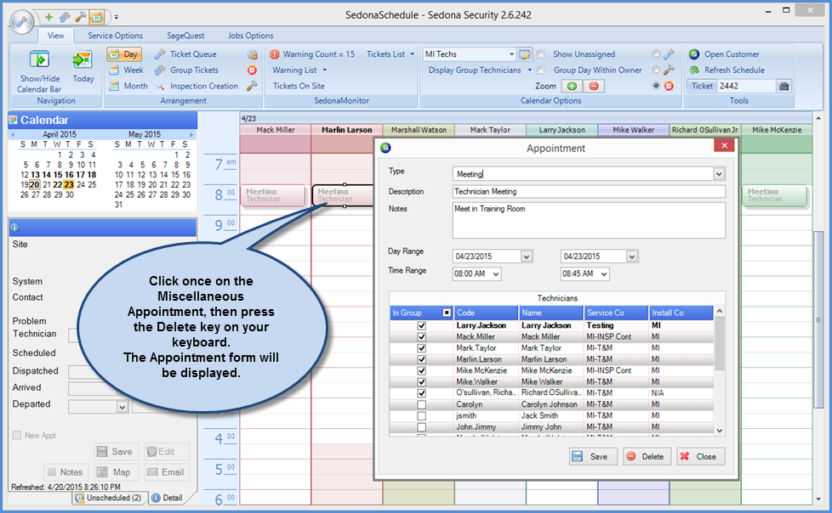Select the second wrench radio option
832x513 pixels.
[x=657, y=70]
